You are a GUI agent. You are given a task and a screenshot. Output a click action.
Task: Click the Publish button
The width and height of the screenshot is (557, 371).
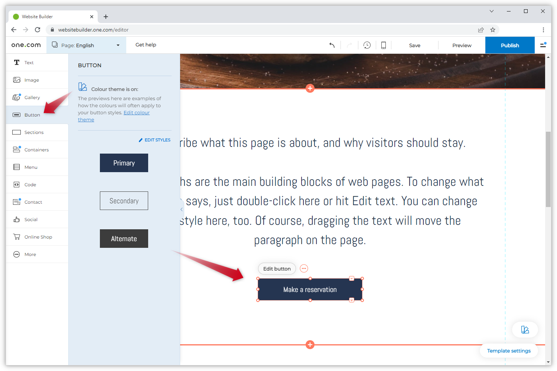click(509, 45)
